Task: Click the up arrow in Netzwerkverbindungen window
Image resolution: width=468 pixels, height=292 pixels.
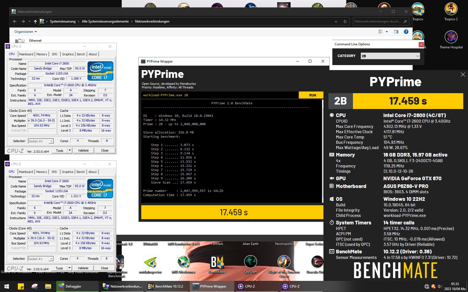Action: tap(35, 21)
